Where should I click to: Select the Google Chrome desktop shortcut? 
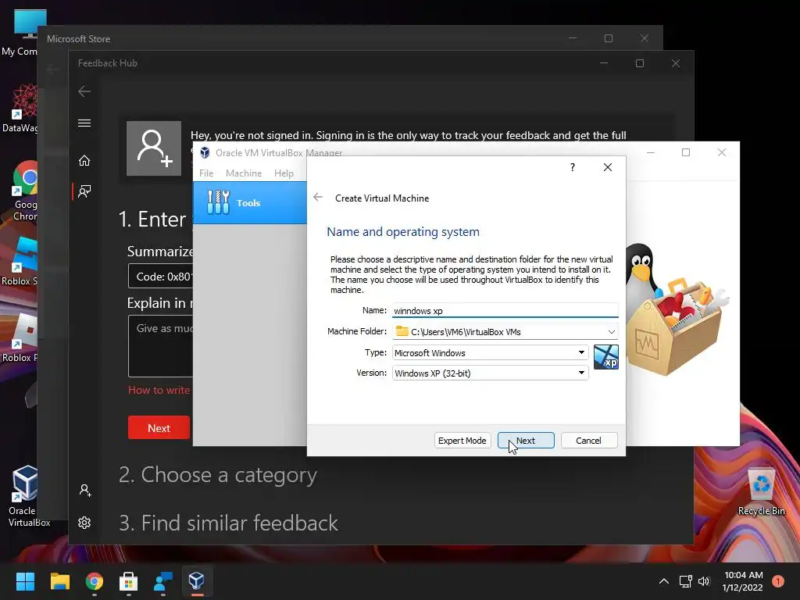point(26,191)
